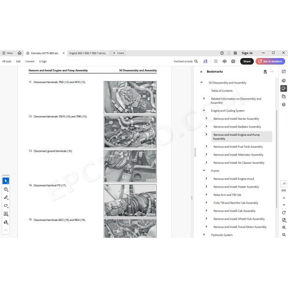Expand Related Information on Disassembly bookmark

(204, 98)
